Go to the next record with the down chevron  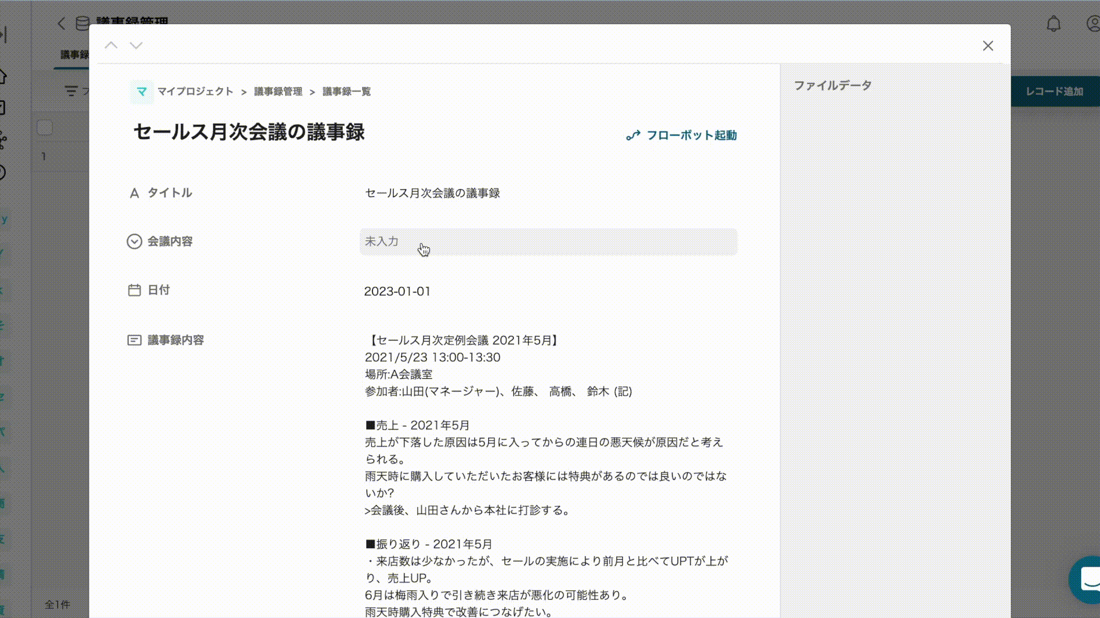[136, 46]
